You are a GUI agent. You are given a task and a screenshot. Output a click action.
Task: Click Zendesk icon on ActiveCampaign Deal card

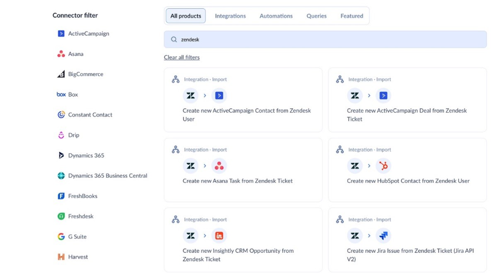355,96
